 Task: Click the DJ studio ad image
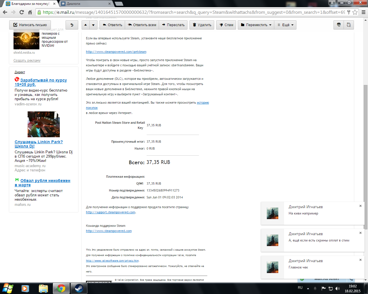coord(44,124)
